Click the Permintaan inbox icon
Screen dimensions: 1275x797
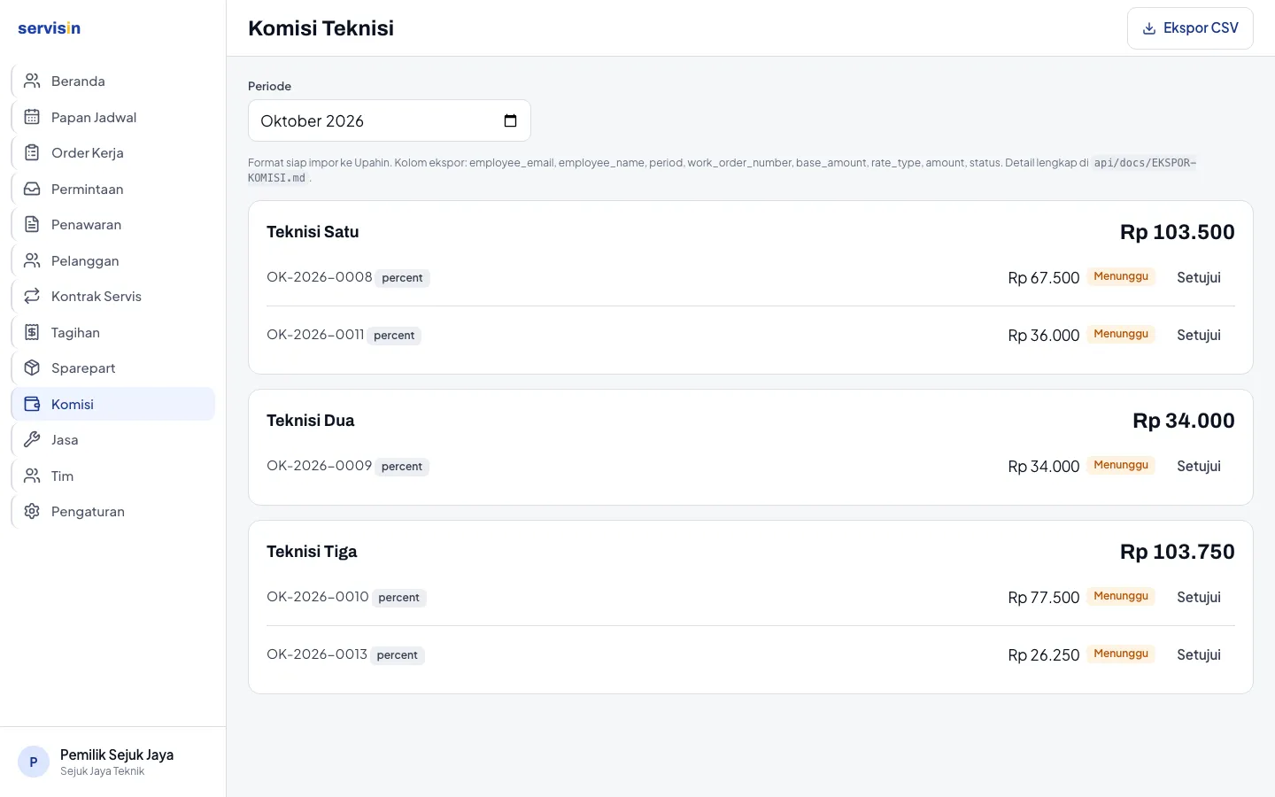(x=32, y=189)
